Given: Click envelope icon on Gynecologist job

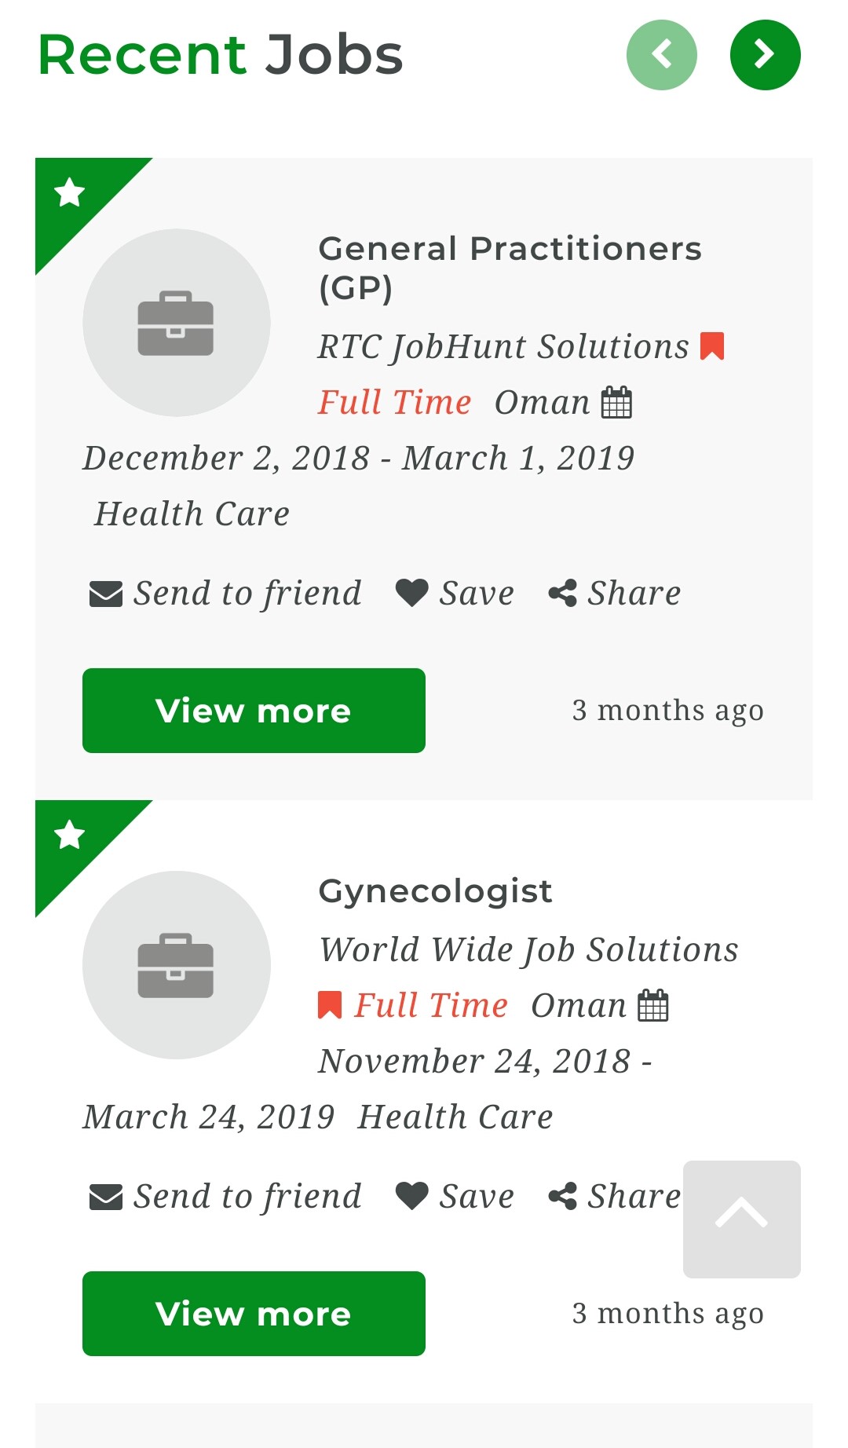Looking at the screenshot, I should 106,1197.
